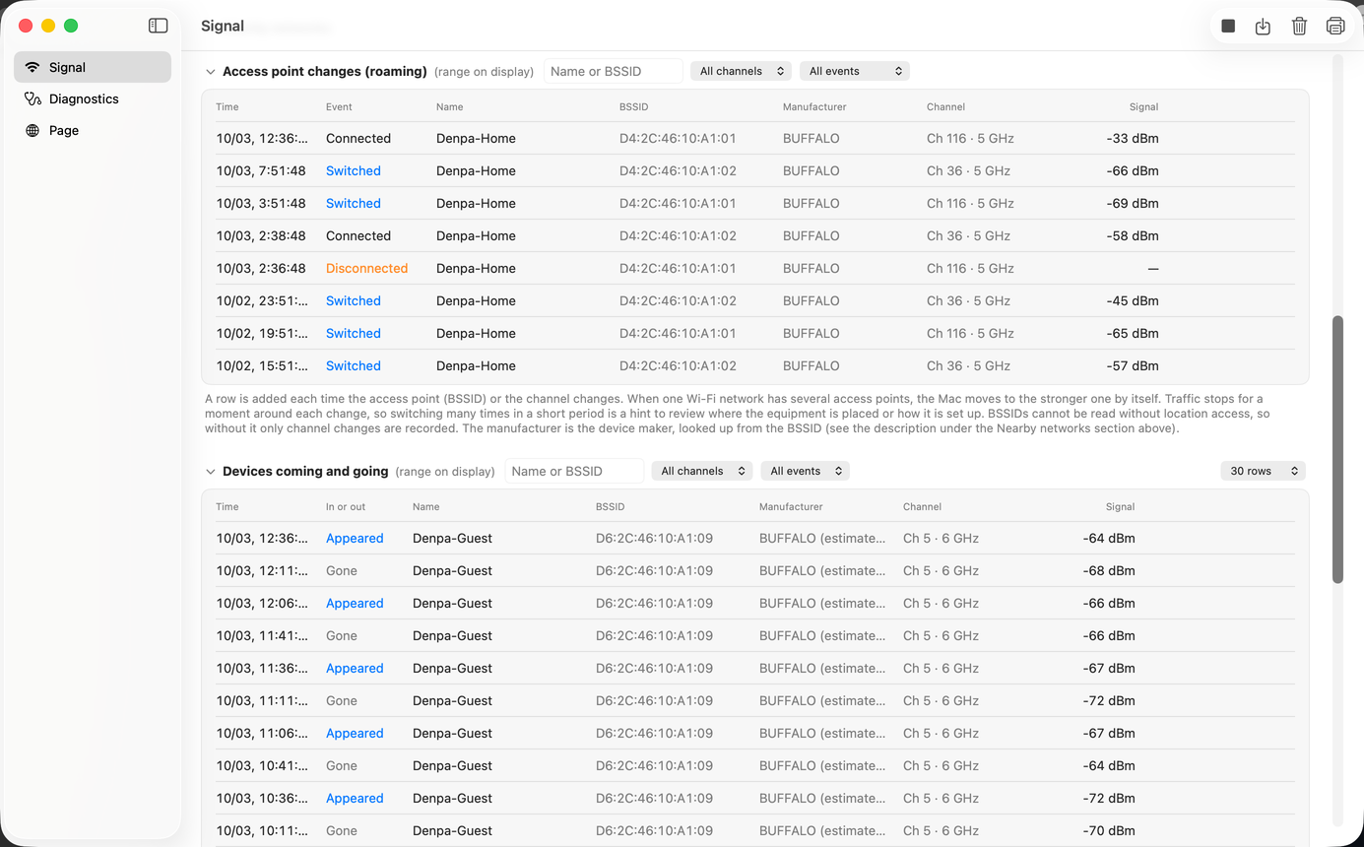Focus the roaming Name or BSSID filter field
The image size is (1364, 847).
point(613,71)
